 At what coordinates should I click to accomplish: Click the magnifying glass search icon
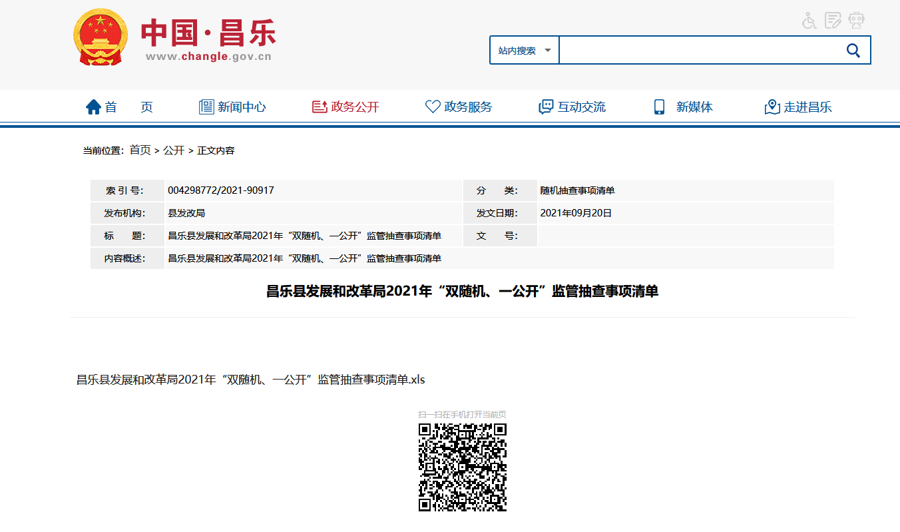coord(853,49)
